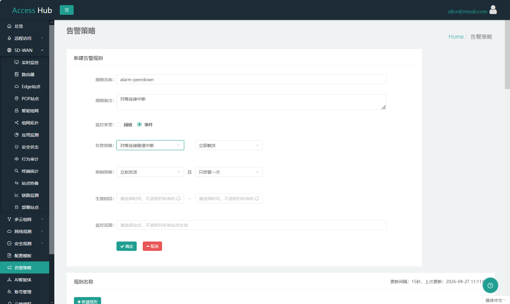The image size is (510, 304).
Task: Click the 安全观测 circle icon
Action: [9, 244]
